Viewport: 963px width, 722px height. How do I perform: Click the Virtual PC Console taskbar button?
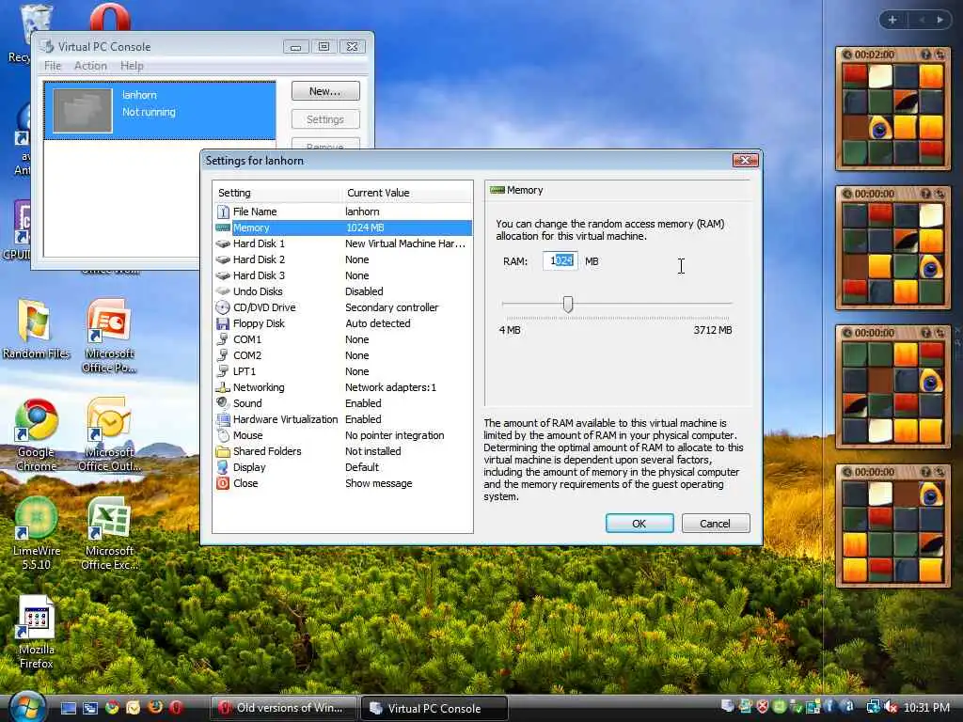coord(434,708)
